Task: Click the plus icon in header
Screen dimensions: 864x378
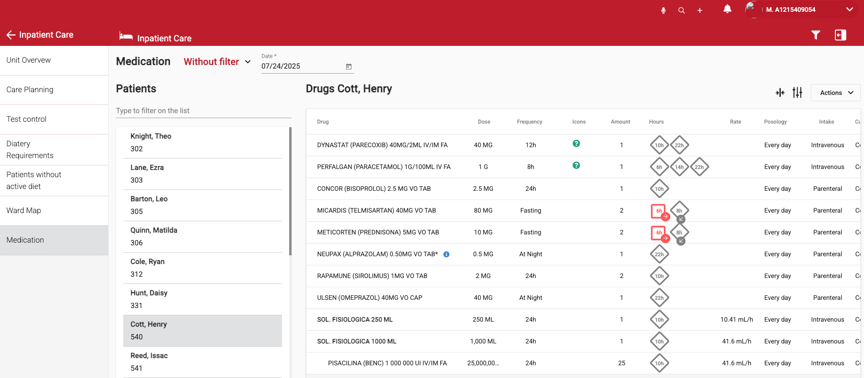Action: (700, 10)
